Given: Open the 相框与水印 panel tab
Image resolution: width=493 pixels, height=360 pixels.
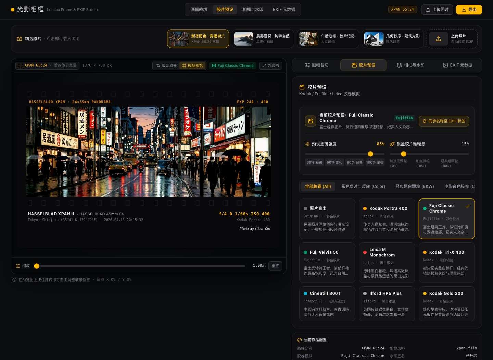Looking at the screenshot, I should [x=410, y=65].
